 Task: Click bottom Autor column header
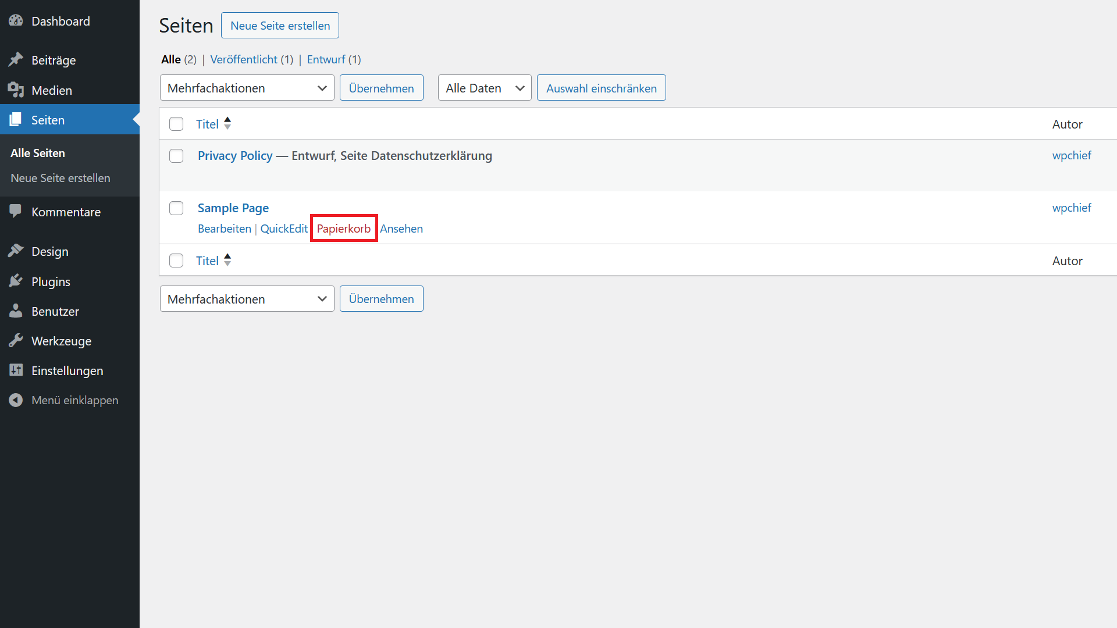pyautogui.click(x=1067, y=261)
